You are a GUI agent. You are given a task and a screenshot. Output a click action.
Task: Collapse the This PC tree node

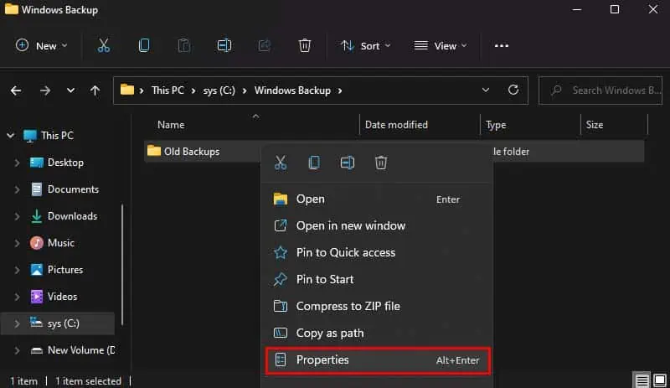(x=10, y=136)
